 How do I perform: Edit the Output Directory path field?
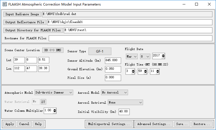tap(138, 30)
